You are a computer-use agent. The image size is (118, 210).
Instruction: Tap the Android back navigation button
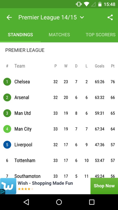tap(26, 202)
